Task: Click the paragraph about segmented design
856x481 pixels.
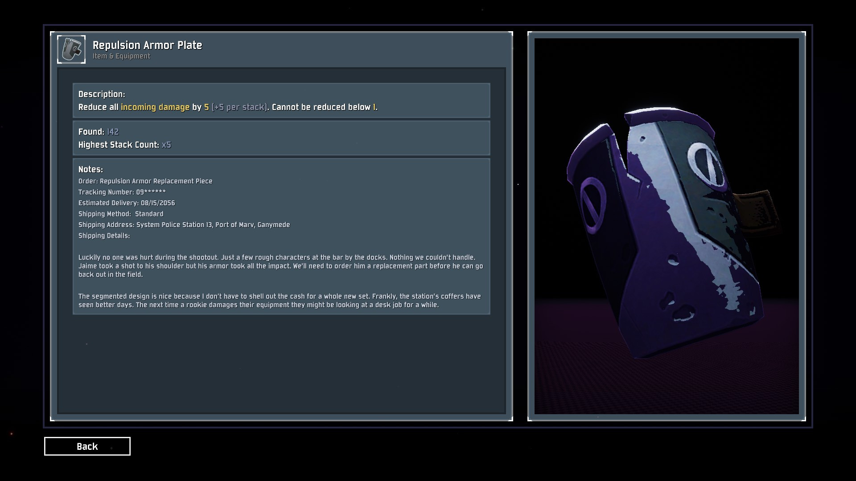Action: click(280, 301)
